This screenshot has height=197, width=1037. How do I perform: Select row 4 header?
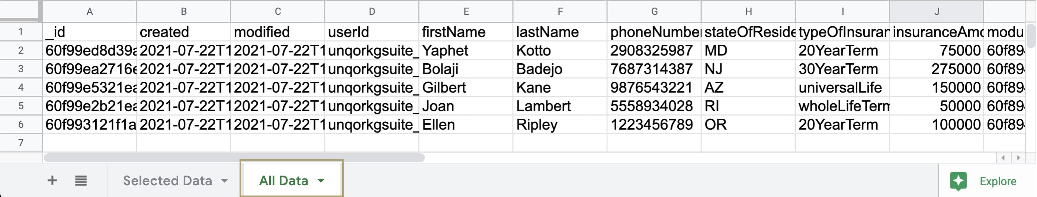point(21,87)
